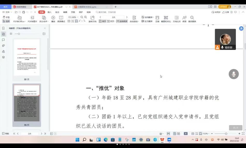Click the PDF转Office conversion icon
246x148 pixels.
coord(19,18)
